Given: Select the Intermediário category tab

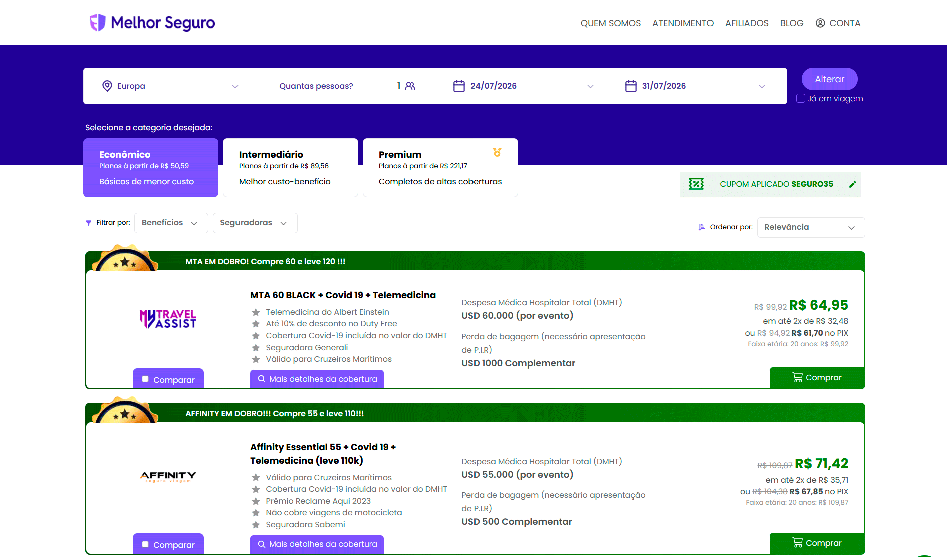Looking at the screenshot, I should click(x=291, y=168).
